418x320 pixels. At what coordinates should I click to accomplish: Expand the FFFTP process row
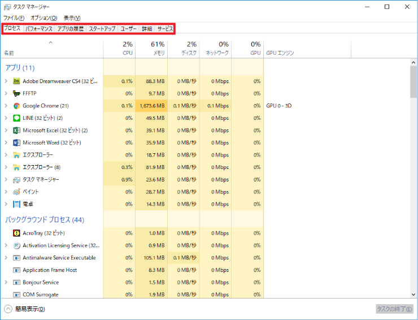click(x=6, y=93)
